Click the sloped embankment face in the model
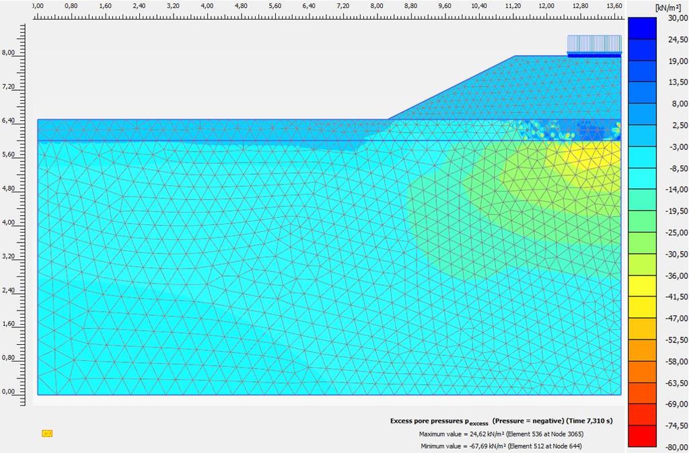 [x=451, y=87]
